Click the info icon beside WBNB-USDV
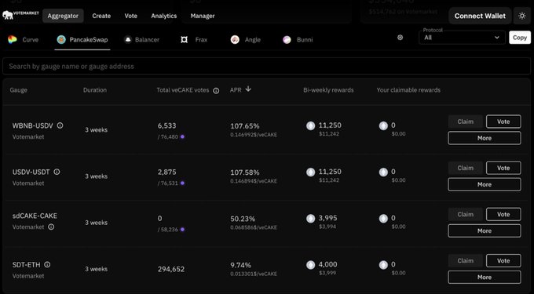 (x=60, y=125)
